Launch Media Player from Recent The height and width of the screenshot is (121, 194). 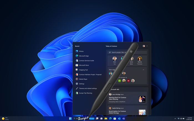[81, 79]
